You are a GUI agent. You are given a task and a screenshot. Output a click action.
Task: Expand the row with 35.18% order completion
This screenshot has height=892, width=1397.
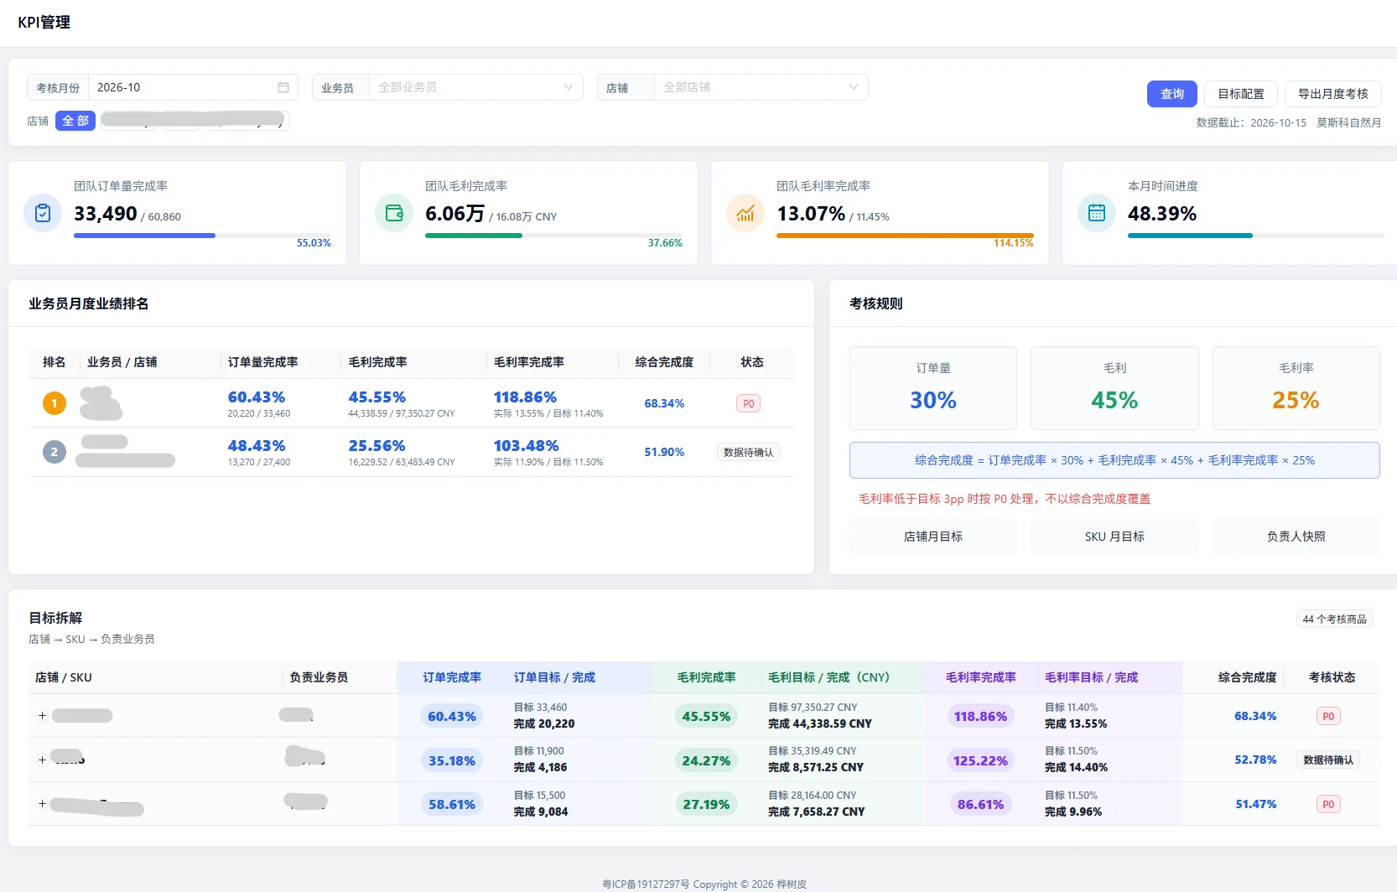pos(42,760)
